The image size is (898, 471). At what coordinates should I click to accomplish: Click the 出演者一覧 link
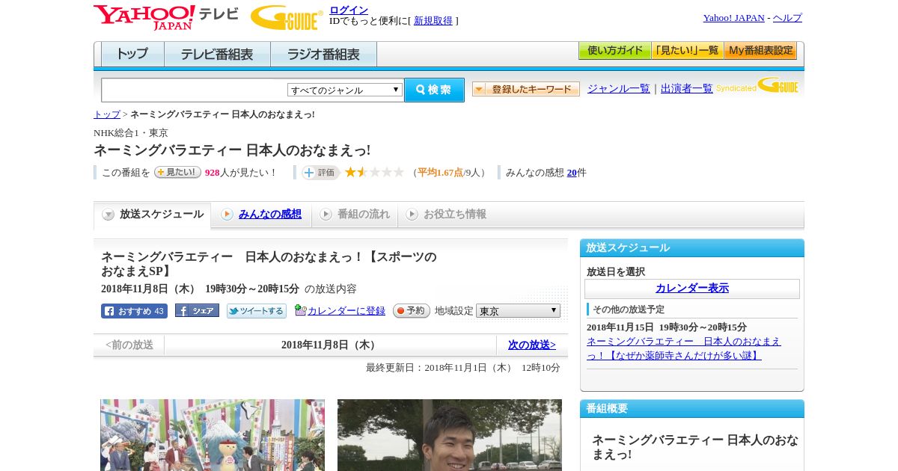[687, 89]
